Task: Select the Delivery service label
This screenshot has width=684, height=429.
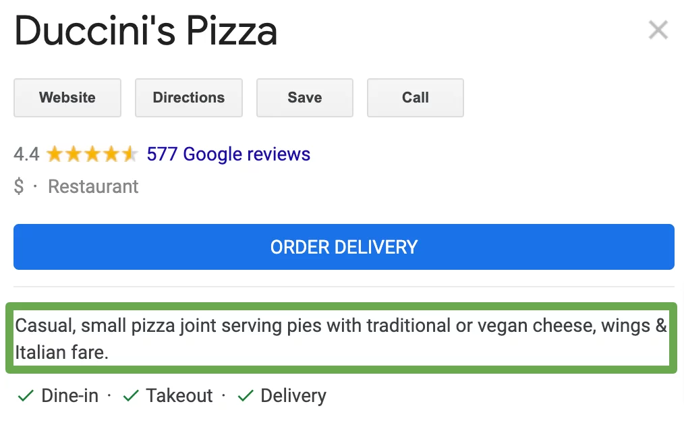Action: tap(293, 396)
